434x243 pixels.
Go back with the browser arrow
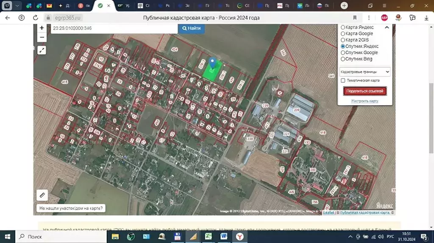[x=8, y=18]
